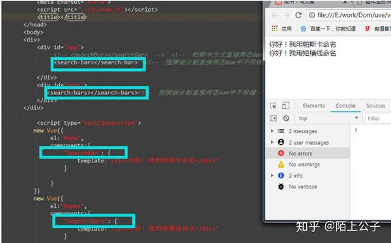Open the 应用 apps shortcut in the bookmarks bar
Screen dimensions: 391x243
282,29
